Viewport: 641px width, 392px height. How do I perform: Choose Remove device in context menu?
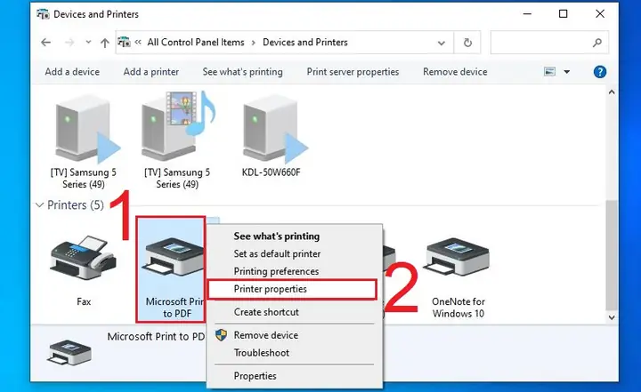click(265, 336)
